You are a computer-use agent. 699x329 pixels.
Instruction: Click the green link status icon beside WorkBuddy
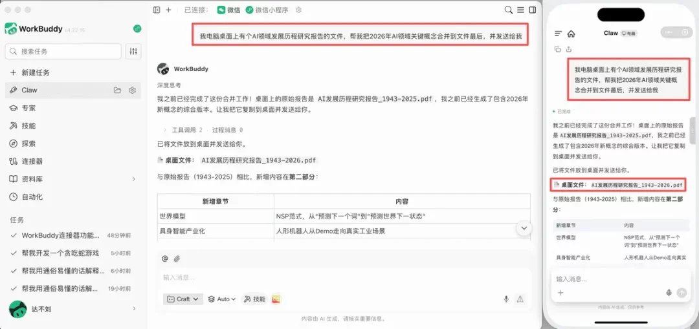point(137,28)
